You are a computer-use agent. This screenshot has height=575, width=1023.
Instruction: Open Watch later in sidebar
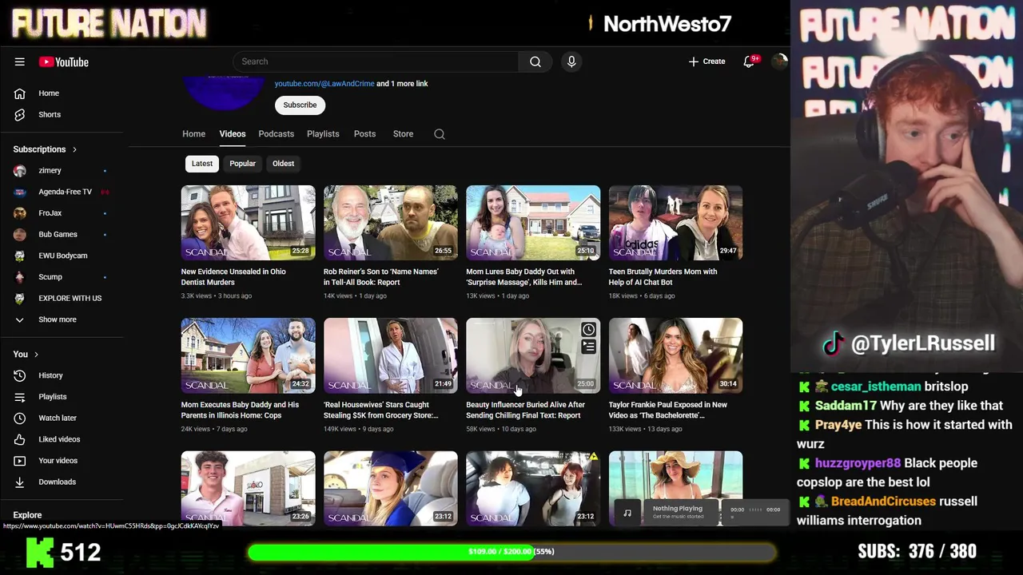pos(56,418)
